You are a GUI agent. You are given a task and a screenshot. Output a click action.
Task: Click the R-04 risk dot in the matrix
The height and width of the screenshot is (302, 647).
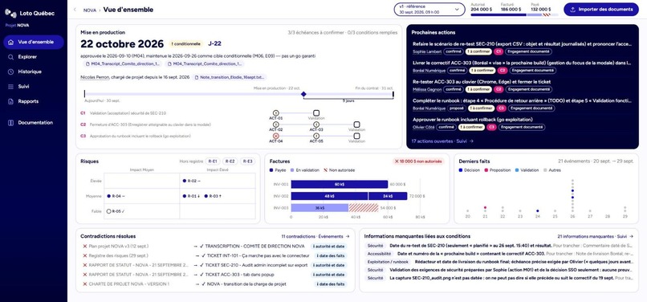[x=108, y=196]
